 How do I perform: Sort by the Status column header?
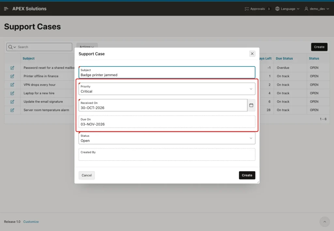(314, 58)
